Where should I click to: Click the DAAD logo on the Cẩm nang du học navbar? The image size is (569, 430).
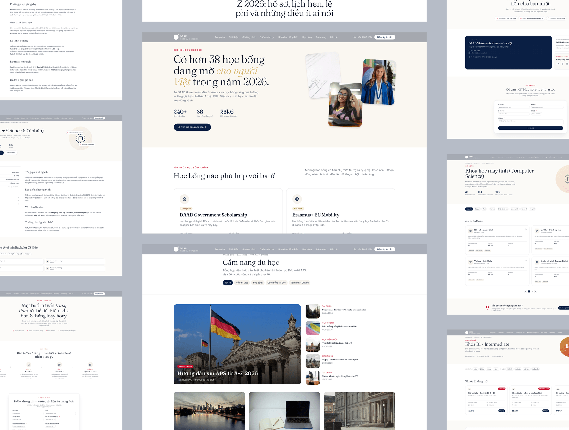pos(186,249)
